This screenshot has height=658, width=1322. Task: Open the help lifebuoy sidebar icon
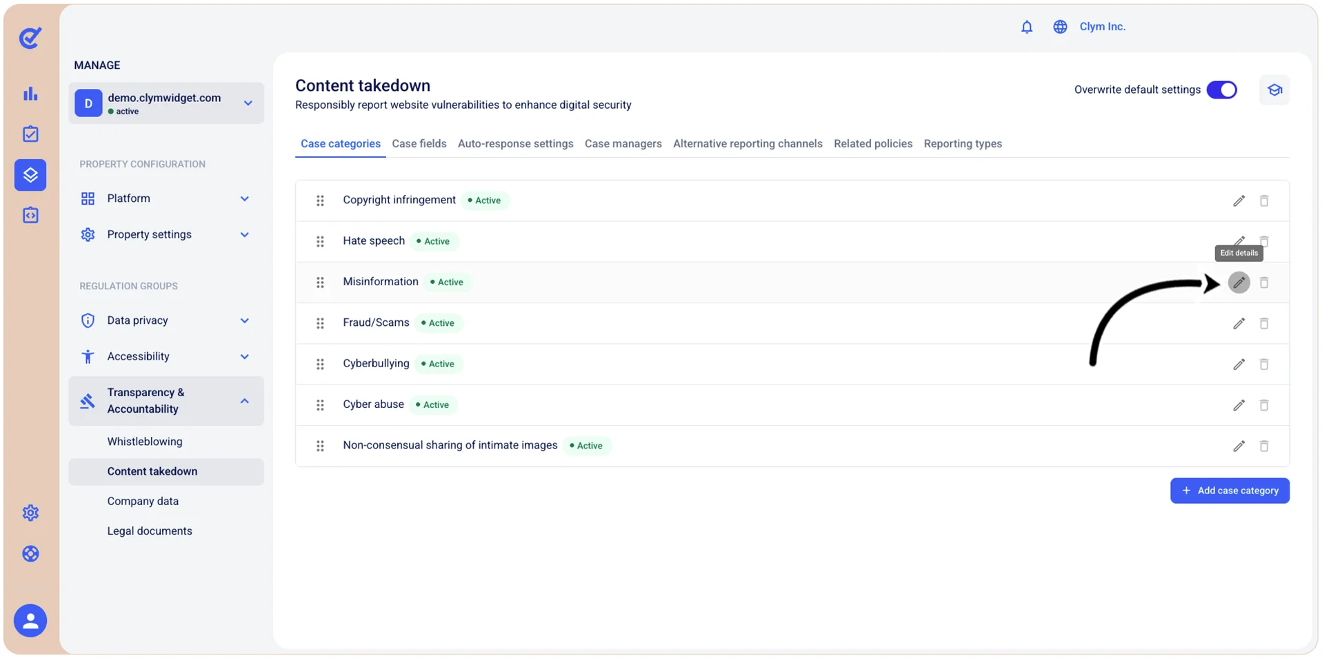pyautogui.click(x=30, y=554)
